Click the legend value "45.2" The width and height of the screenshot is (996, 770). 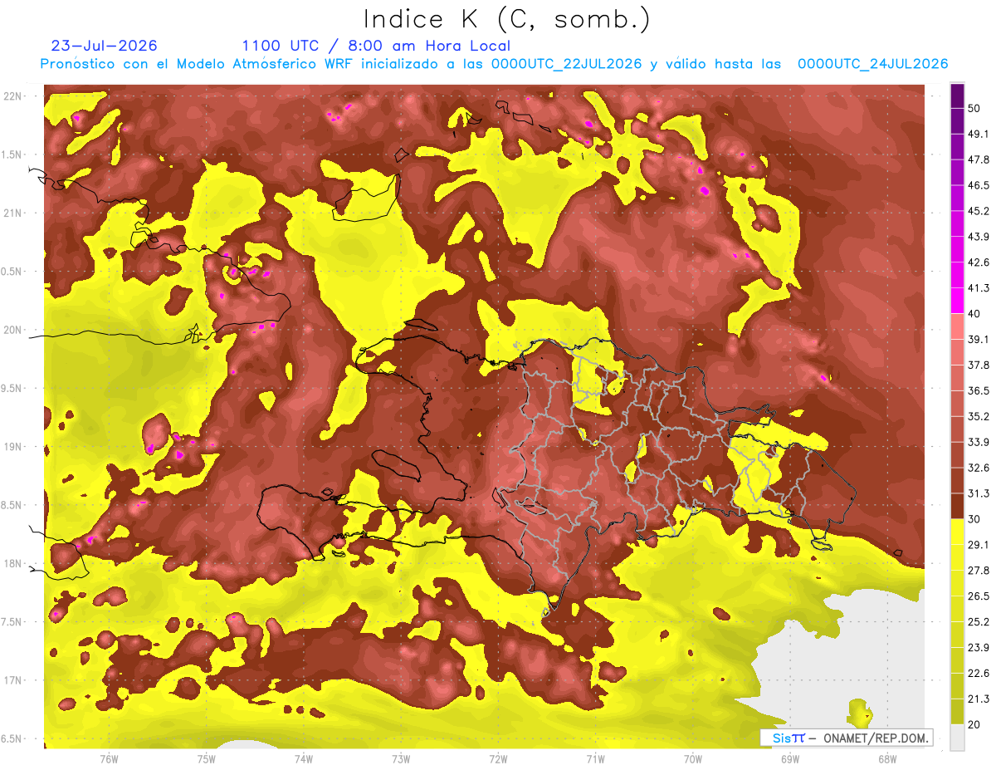click(978, 211)
